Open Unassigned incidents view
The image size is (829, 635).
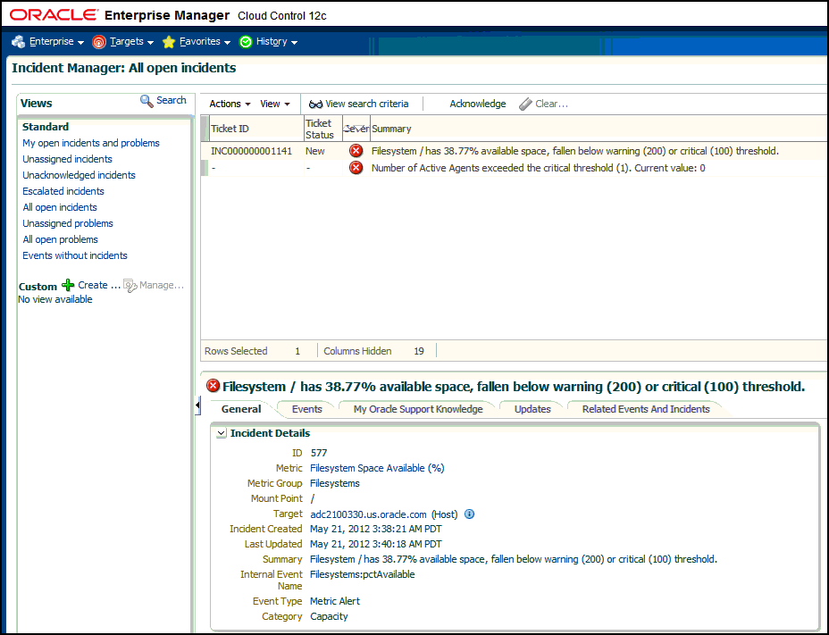67,159
